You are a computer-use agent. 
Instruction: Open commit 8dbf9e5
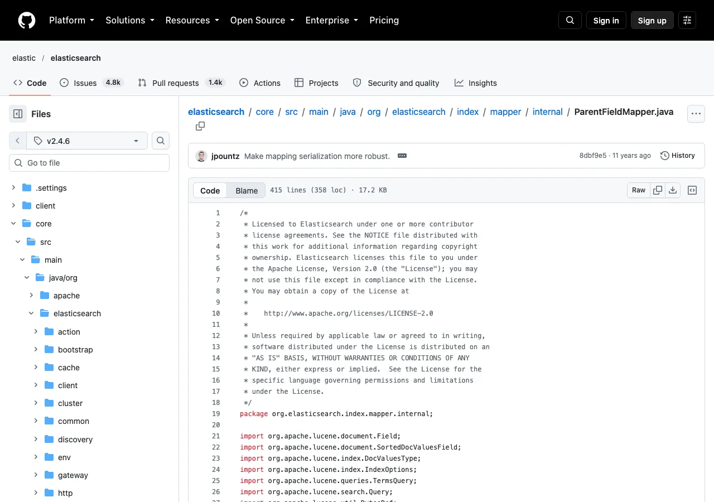[593, 156]
